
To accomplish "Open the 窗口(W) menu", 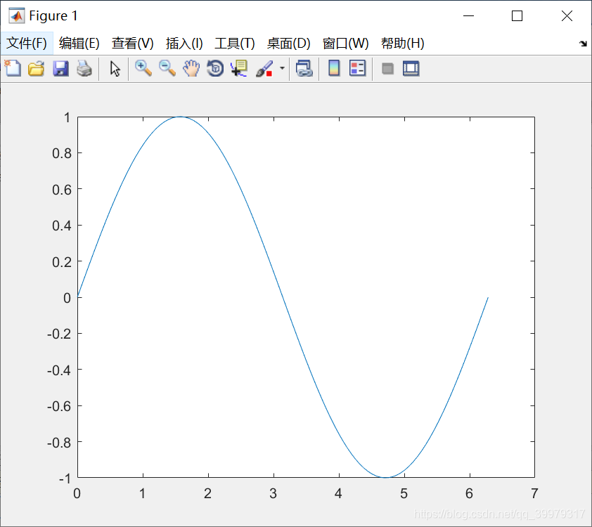I will pyautogui.click(x=345, y=44).
